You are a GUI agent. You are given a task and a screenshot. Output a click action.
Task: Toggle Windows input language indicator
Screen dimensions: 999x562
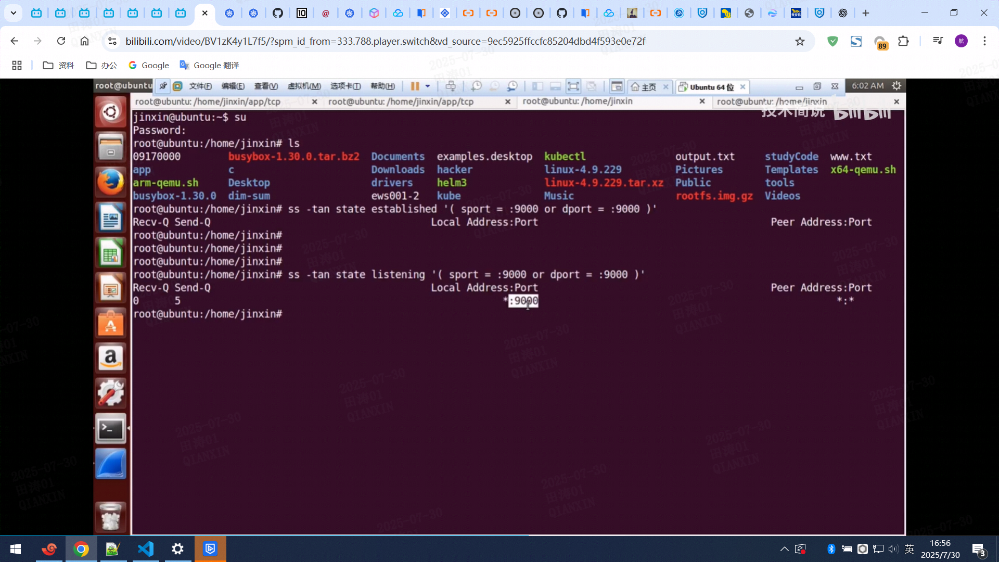(x=909, y=549)
